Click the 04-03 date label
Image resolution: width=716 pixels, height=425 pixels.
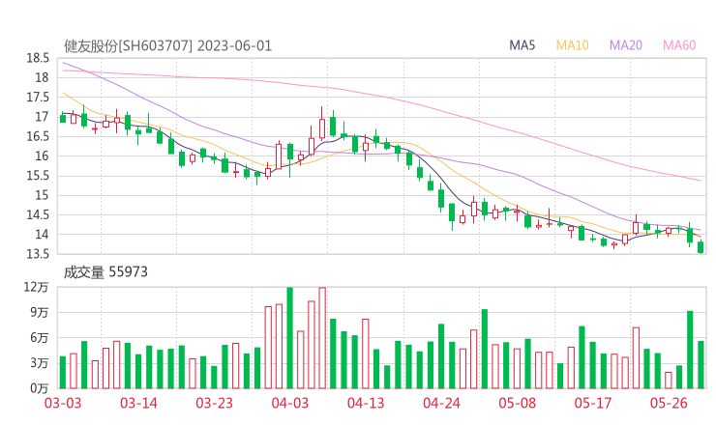pos(290,403)
